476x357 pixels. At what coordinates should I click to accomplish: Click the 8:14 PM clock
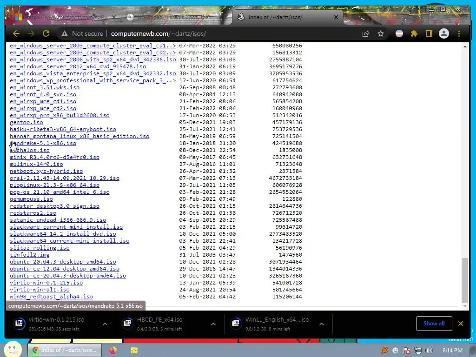452,350
